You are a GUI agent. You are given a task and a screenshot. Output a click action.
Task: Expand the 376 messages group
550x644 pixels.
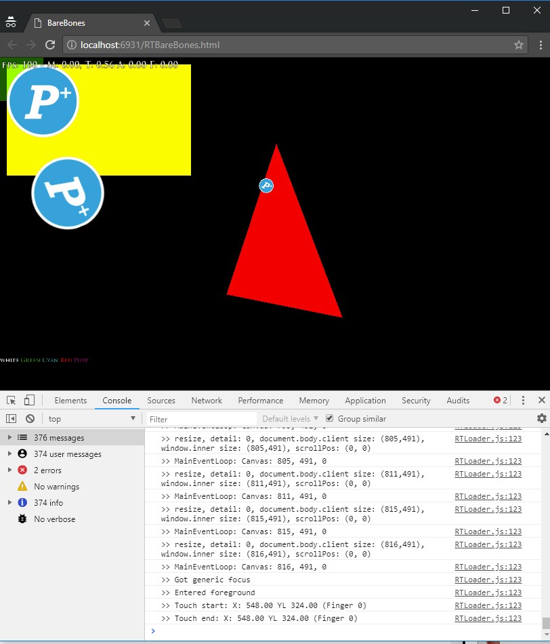(9, 438)
